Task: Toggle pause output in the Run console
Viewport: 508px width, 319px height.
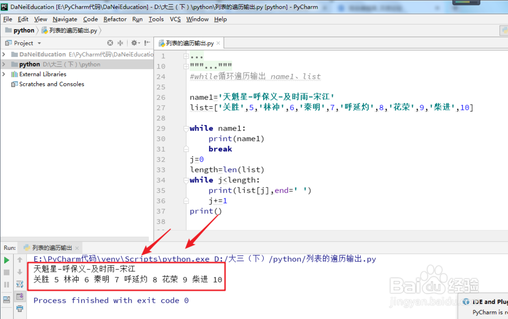Action: (7, 284)
